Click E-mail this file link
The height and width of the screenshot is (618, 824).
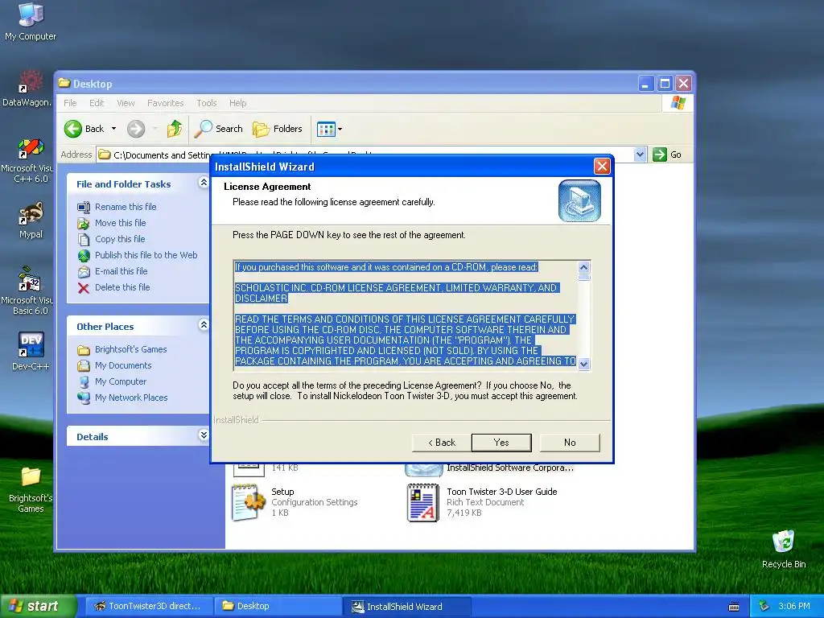pos(121,271)
